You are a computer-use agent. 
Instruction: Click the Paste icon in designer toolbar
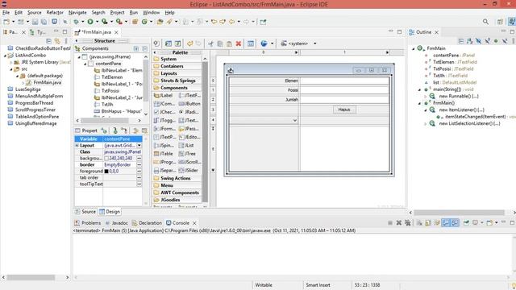click(229, 43)
